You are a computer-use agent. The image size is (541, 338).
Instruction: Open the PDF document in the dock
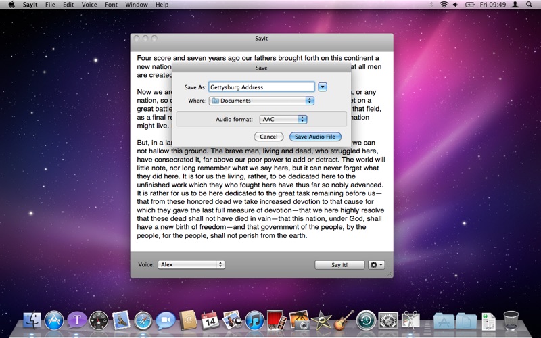click(x=488, y=321)
